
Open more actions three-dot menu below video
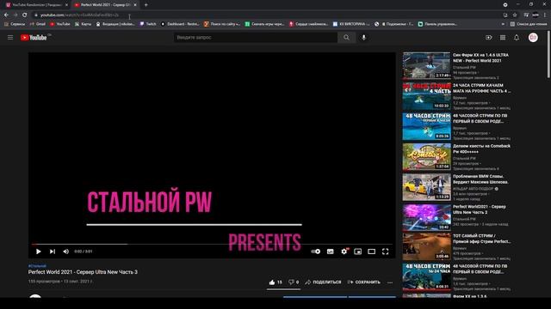coord(390,282)
